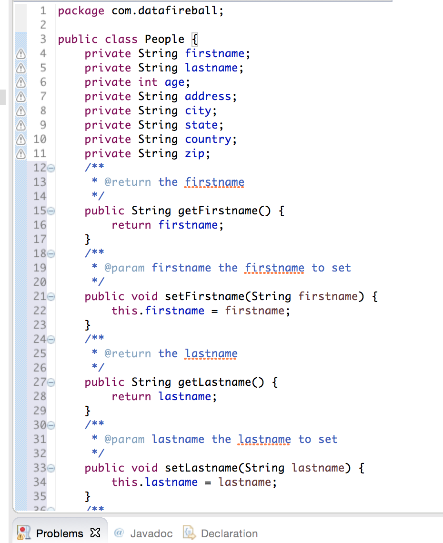The width and height of the screenshot is (443, 543).
Task: Click underlined firstname on line 13
Action: 214,182
